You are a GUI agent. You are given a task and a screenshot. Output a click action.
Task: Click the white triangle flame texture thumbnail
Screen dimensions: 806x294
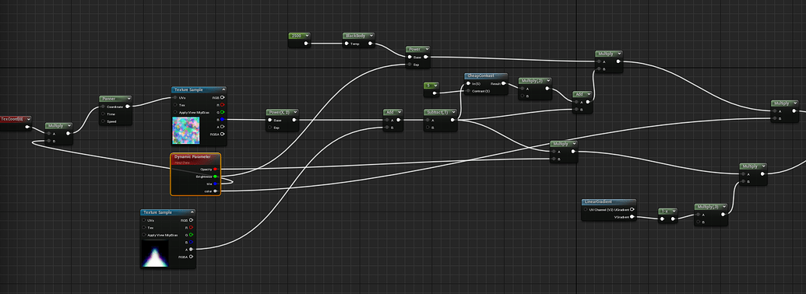coord(154,254)
